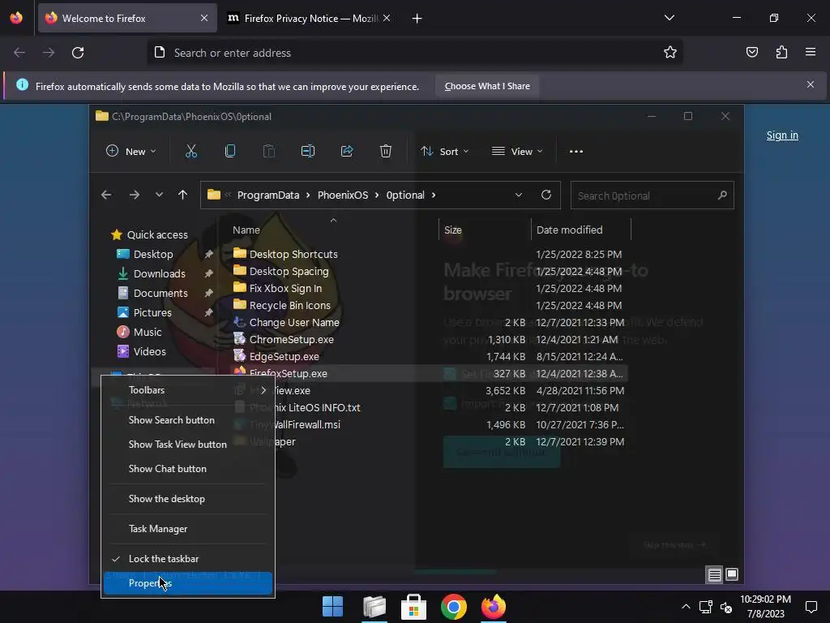Click the network status icon in system tray
The height and width of the screenshot is (623, 830).
tap(705, 607)
